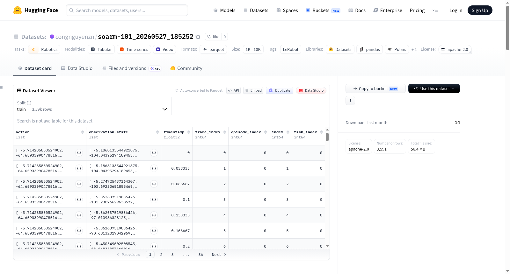Expand the Split train dropdown

coord(92,106)
